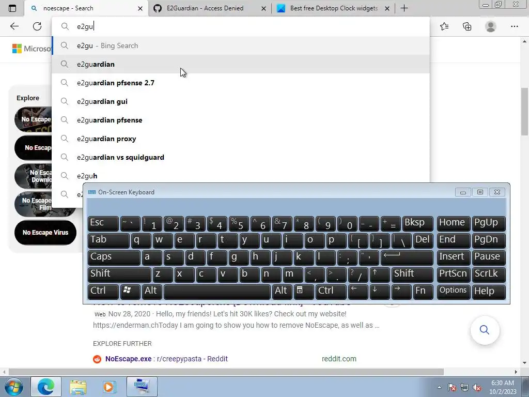
Task: Select the e2guh suggestion
Action: (x=241, y=176)
